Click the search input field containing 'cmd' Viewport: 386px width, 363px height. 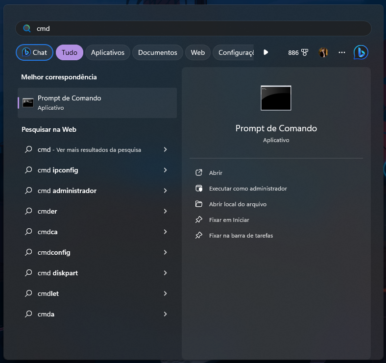point(196,28)
